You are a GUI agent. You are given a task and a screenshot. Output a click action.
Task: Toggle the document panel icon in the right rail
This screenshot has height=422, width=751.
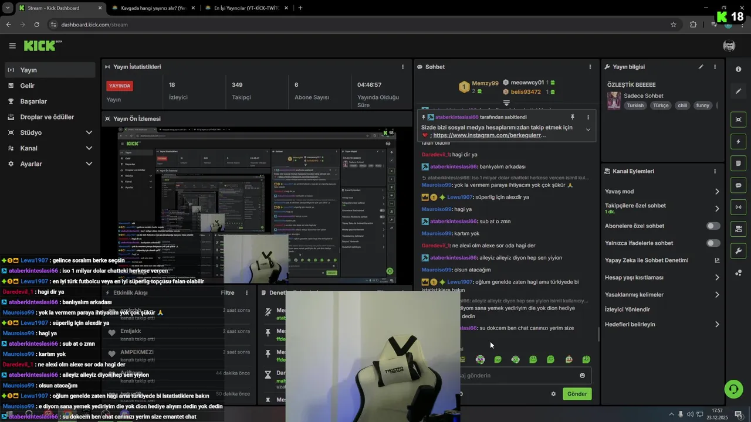[x=738, y=163]
